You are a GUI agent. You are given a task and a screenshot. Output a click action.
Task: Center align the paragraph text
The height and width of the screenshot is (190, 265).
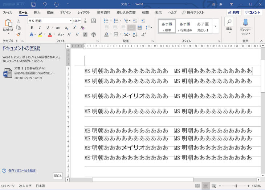pos(115,28)
